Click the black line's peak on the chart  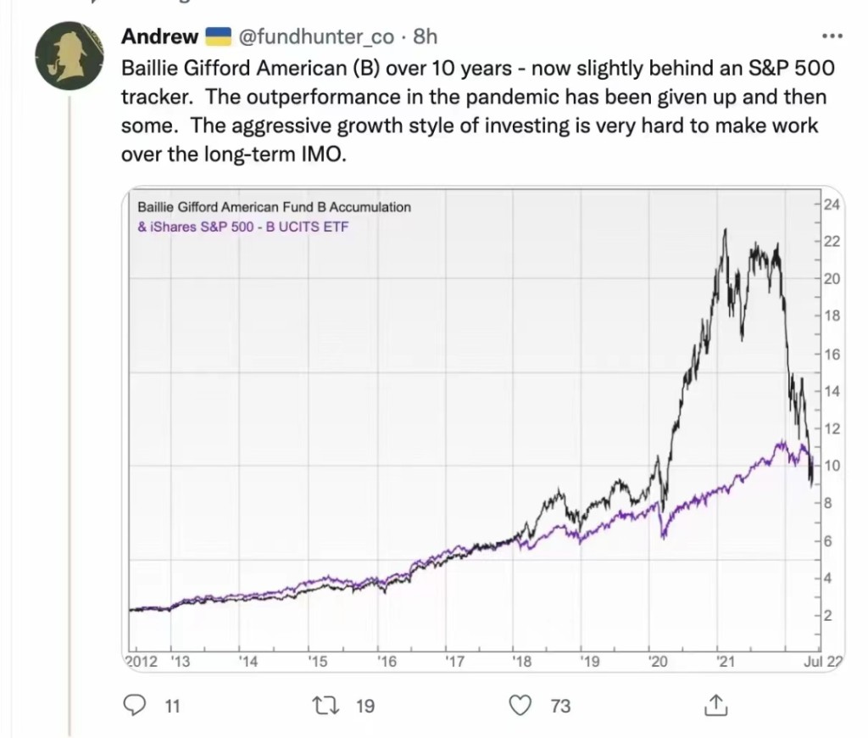(725, 230)
